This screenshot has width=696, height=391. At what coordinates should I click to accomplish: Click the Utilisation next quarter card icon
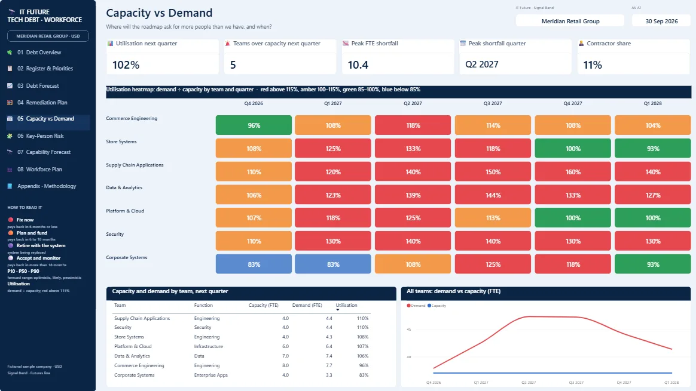(110, 44)
